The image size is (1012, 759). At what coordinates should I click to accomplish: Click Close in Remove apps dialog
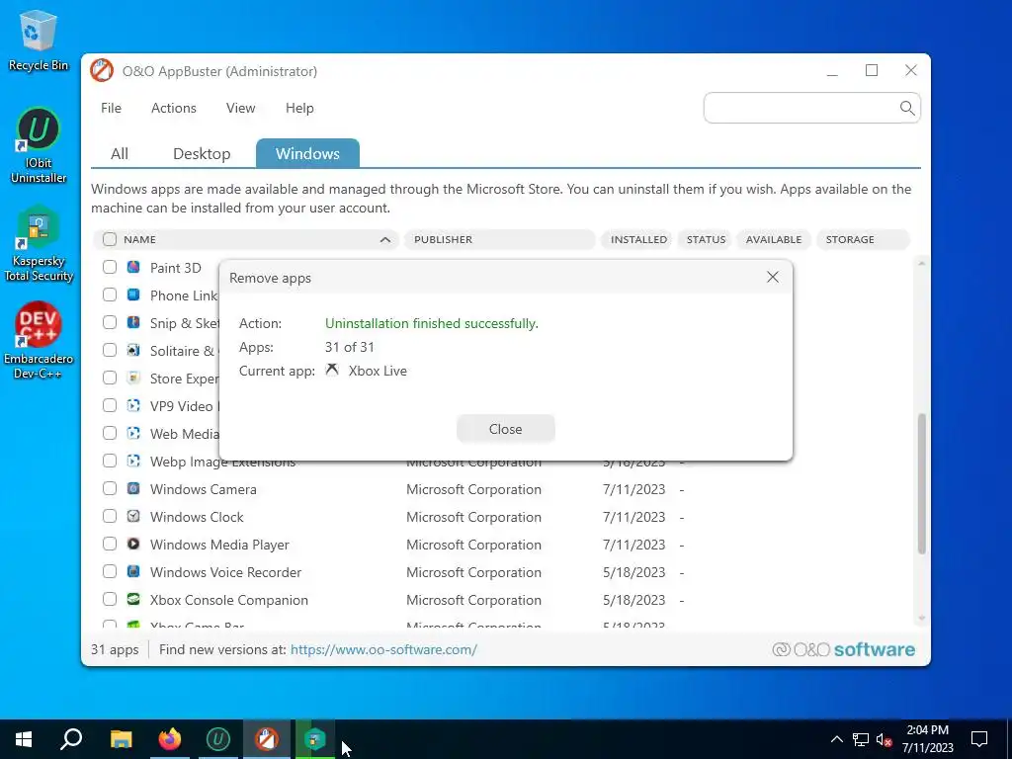(505, 429)
